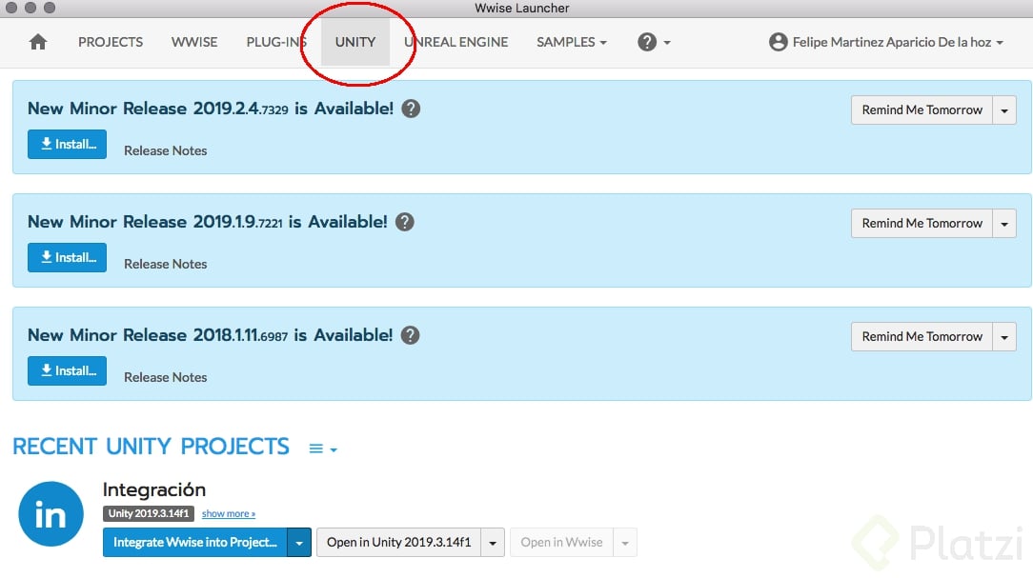Screen dimensions: 1033x578
Task: Click Remind Me Tomorrow for release 2018.1.11
Action: click(x=922, y=336)
